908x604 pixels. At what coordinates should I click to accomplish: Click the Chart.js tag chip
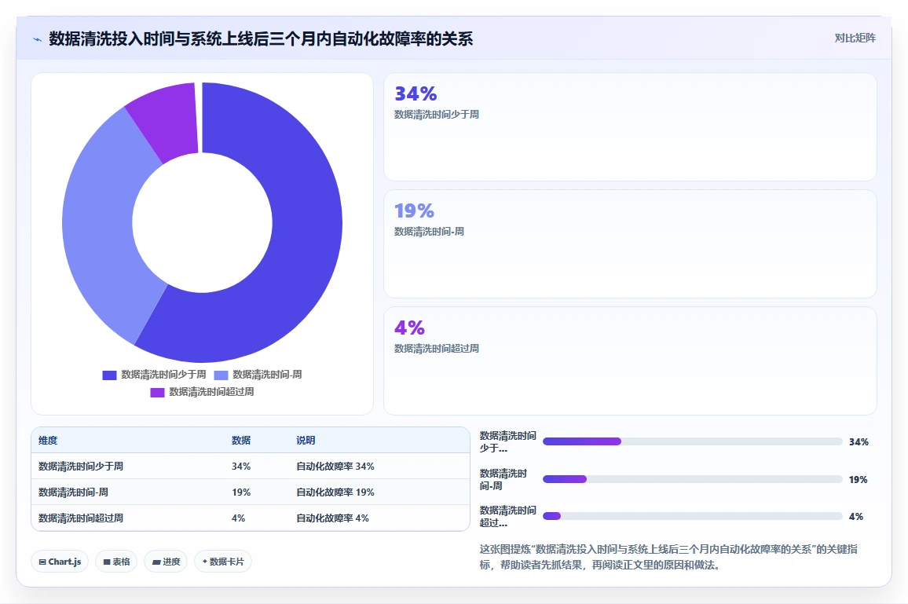[60, 561]
